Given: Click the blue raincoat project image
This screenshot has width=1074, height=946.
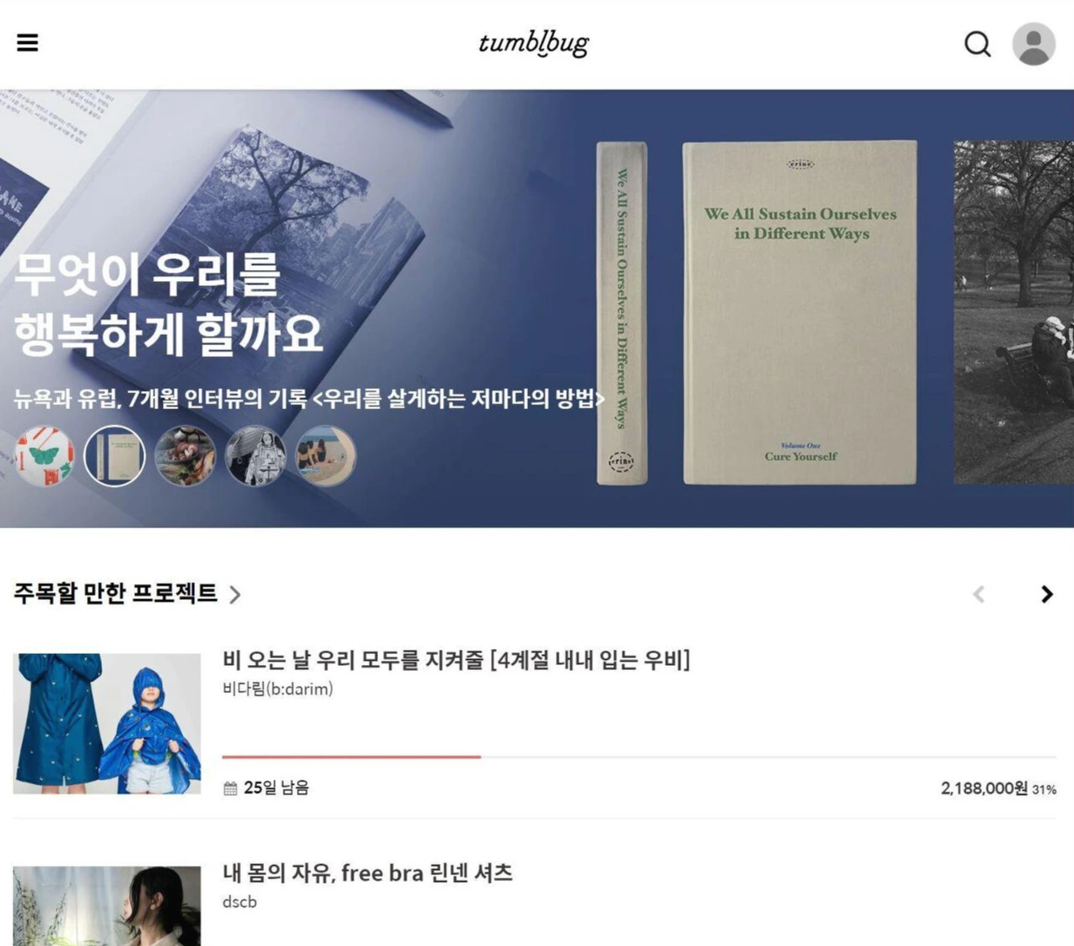Looking at the screenshot, I should pyautogui.click(x=107, y=723).
